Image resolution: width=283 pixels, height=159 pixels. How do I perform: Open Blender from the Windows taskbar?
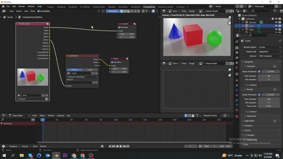click(56, 155)
